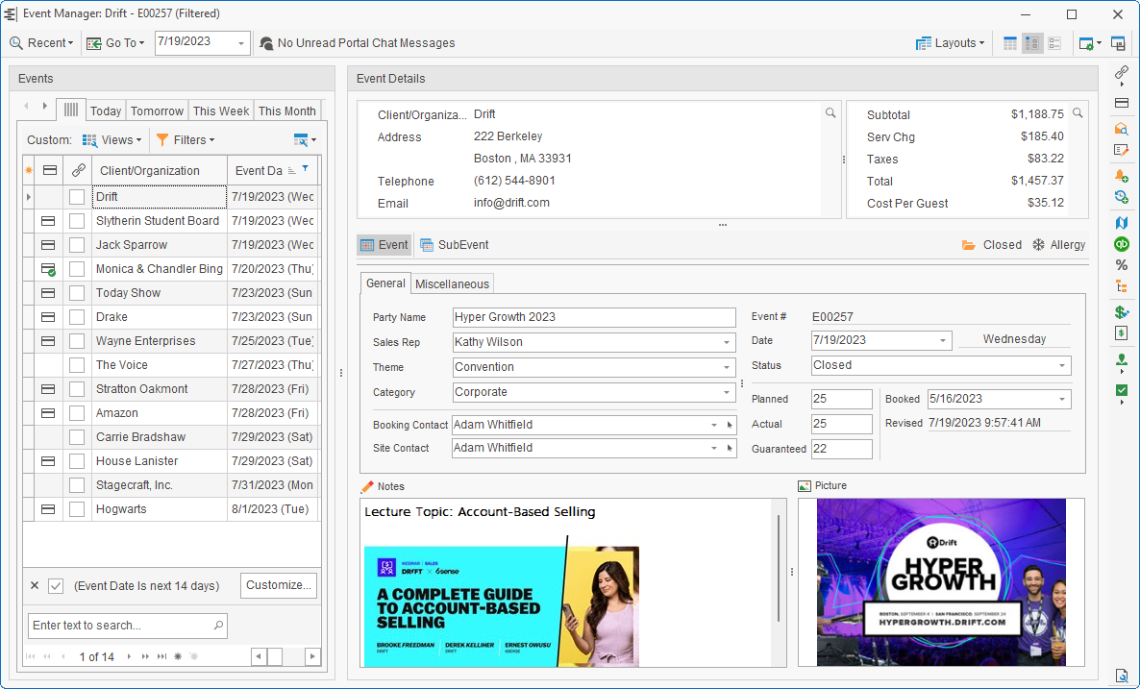Click the note with pencil sidebar icon

pyautogui.click(x=1122, y=151)
